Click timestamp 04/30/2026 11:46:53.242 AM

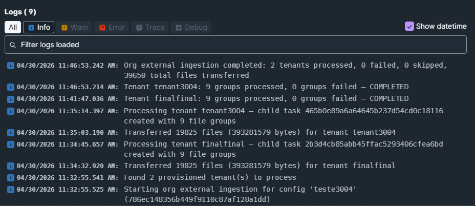tap(68, 66)
